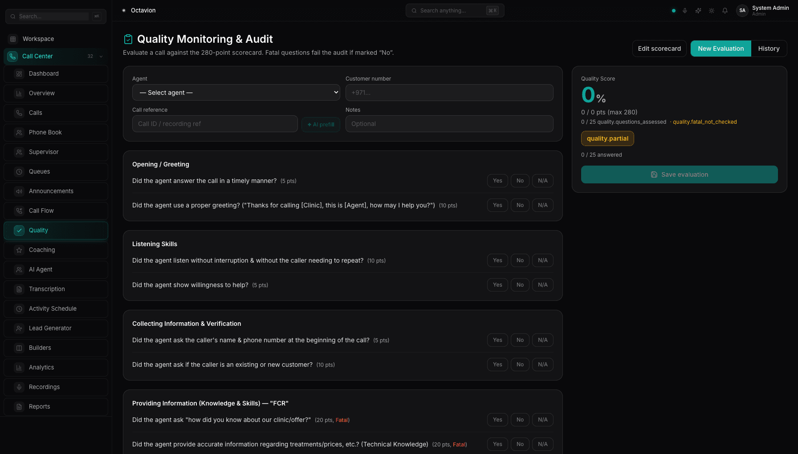Mark Yes for answering call timely
The height and width of the screenshot is (454, 798).
[x=497, y=181]
